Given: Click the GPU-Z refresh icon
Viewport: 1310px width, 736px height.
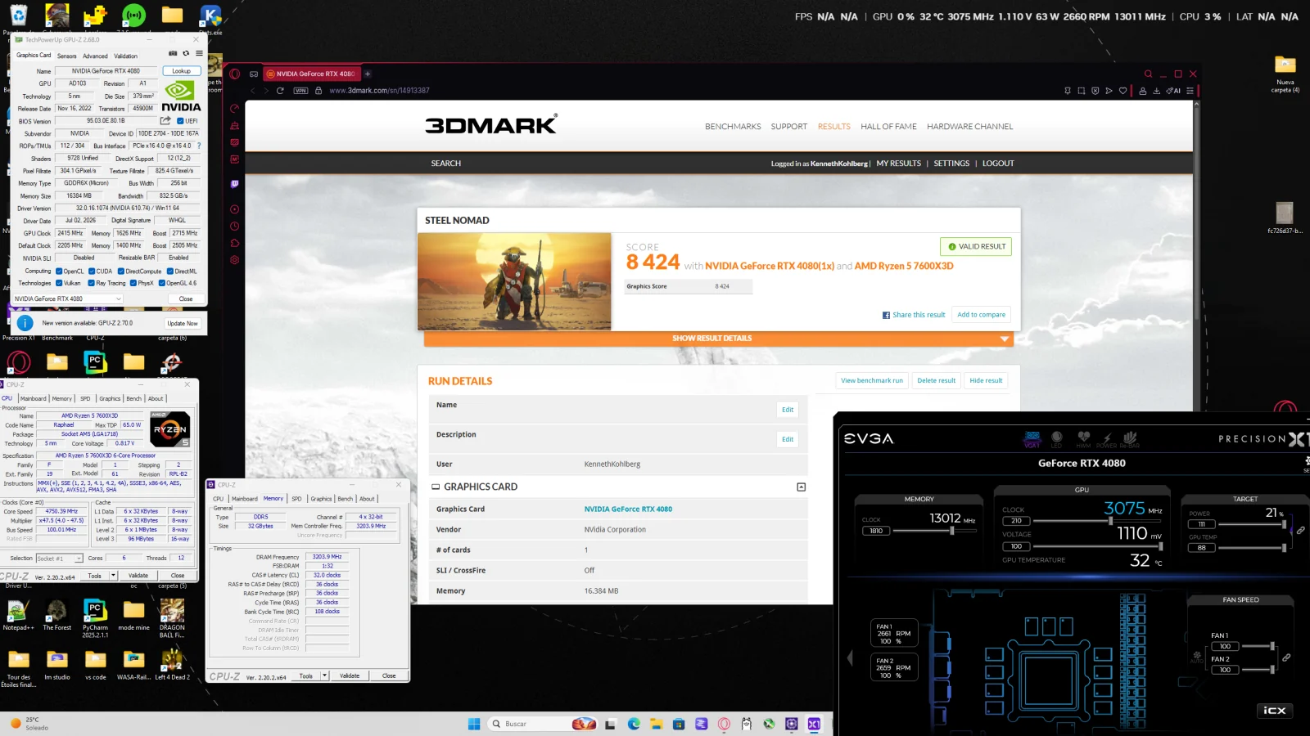Looking at the screenshot, I should (x=186, y=53).
